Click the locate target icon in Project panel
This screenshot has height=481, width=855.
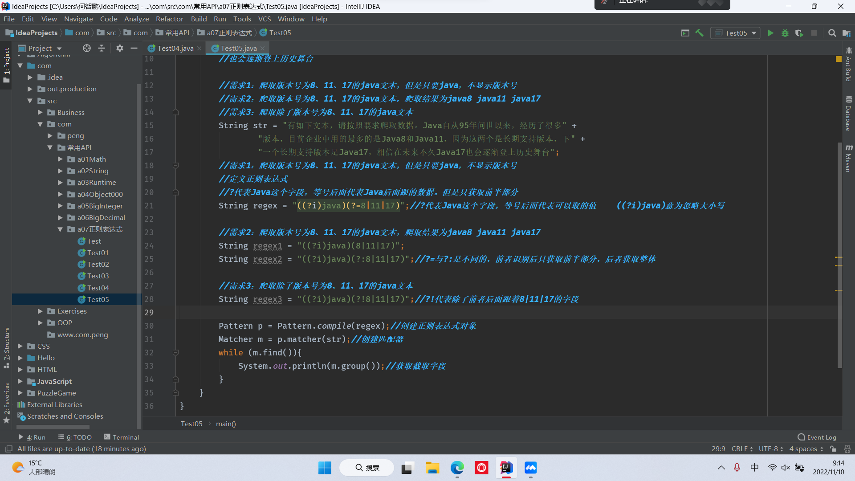(87, 48)
